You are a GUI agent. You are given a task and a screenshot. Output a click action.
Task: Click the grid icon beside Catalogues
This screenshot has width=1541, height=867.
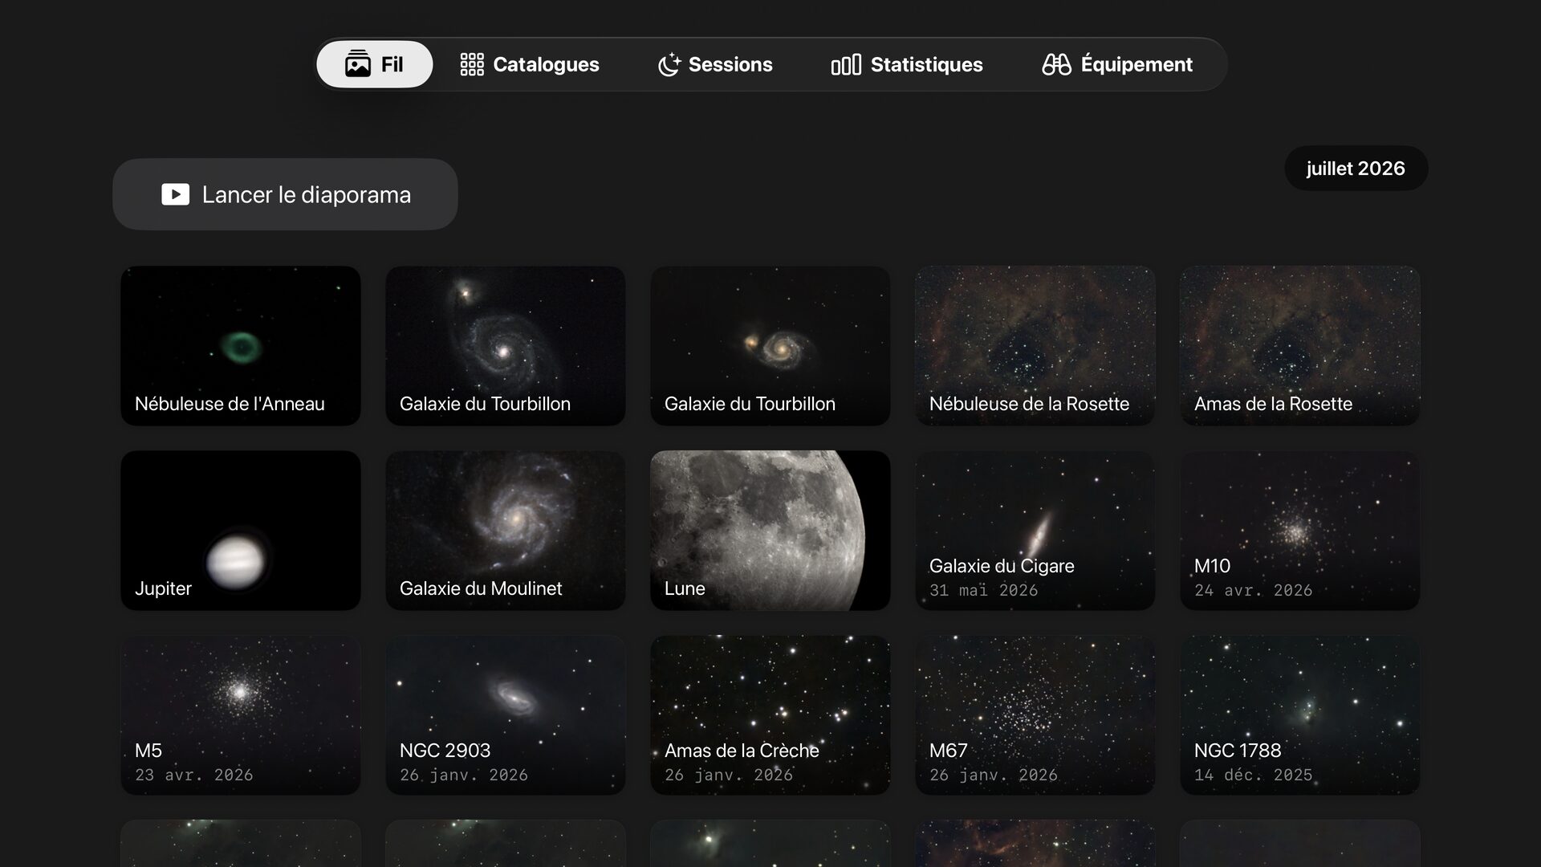[472, 64]
